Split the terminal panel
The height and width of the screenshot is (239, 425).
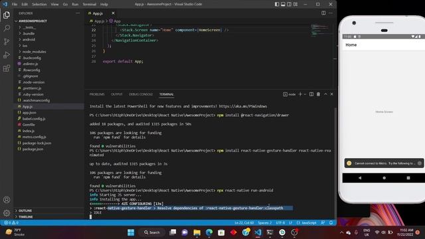pos(311,94)
